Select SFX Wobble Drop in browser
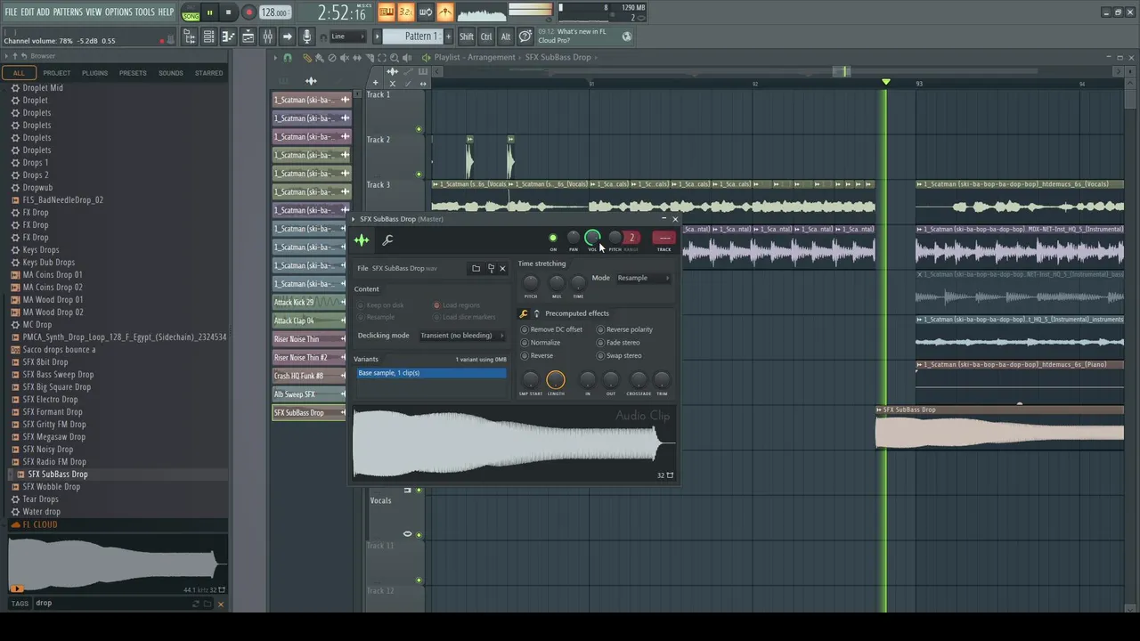 point(51,487)
